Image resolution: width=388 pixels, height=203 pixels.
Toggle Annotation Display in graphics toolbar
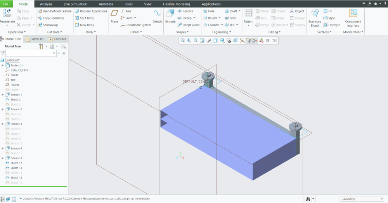pyautogui.click(x=248, y=41)
